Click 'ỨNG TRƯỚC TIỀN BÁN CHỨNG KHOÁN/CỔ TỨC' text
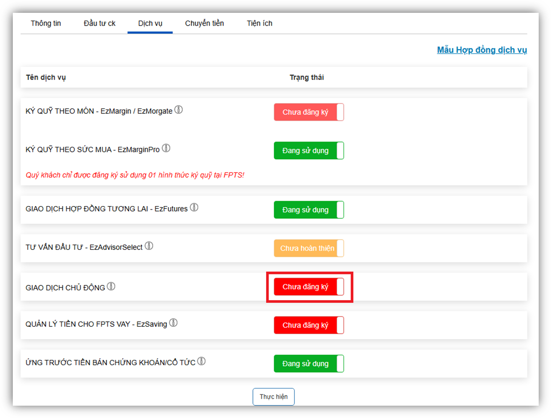The image size is (551, 418). (110, 362)
